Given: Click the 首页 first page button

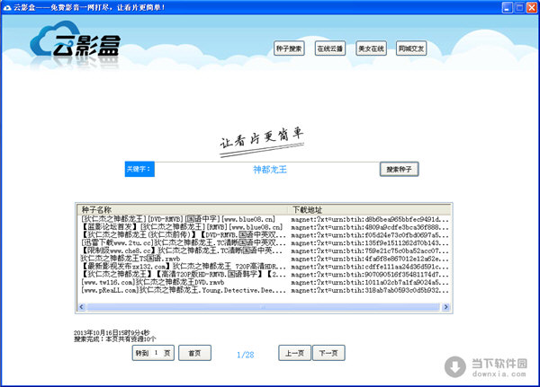Looking at the screenshot, I should (195, 353).
